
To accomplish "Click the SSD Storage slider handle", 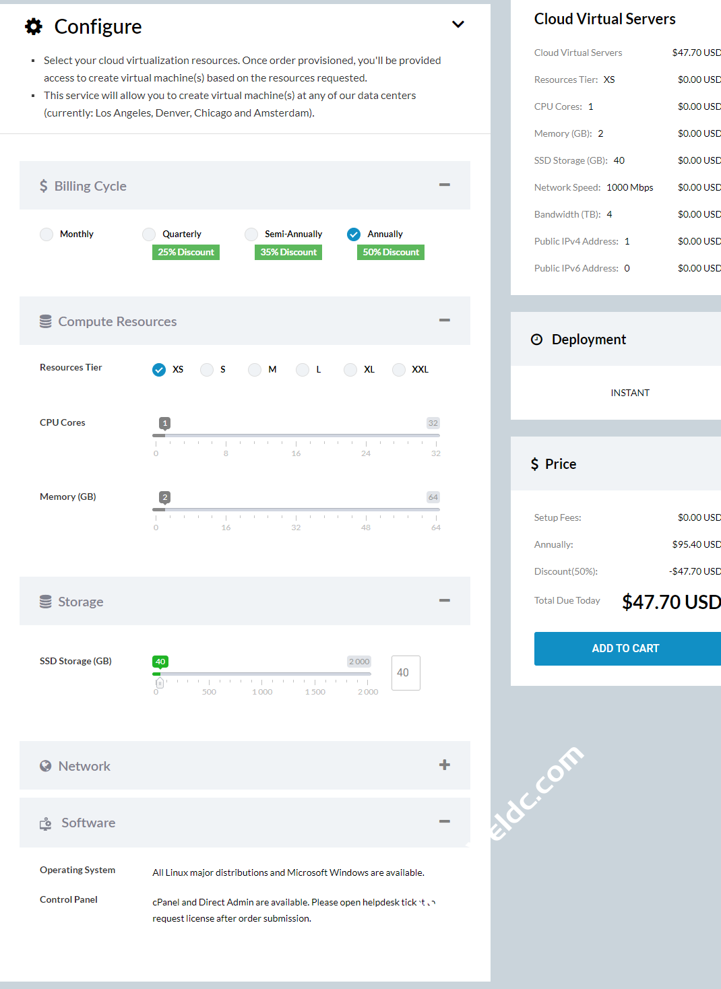I will pyautogui.click(x=160, y=682).
